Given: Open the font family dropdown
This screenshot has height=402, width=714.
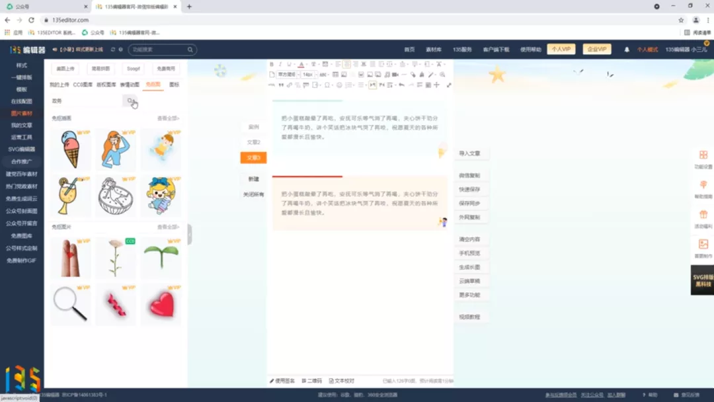Looking at the screenshot, I should point(289,75).
